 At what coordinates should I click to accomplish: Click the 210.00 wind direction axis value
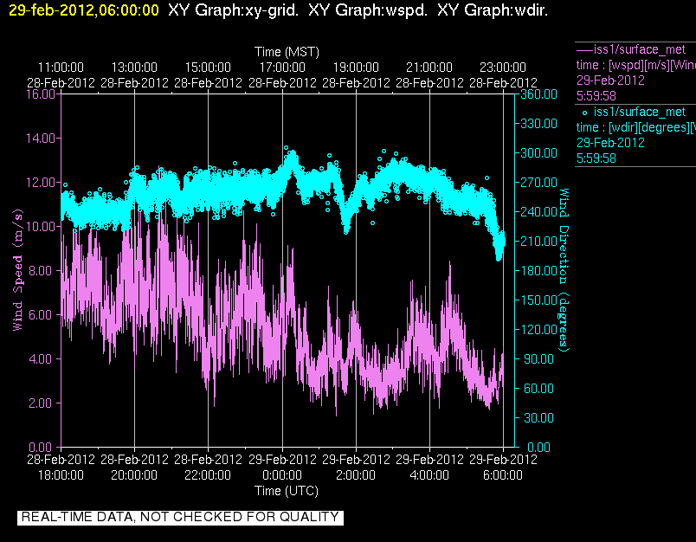pyautogui.click(x=538, y=242)
